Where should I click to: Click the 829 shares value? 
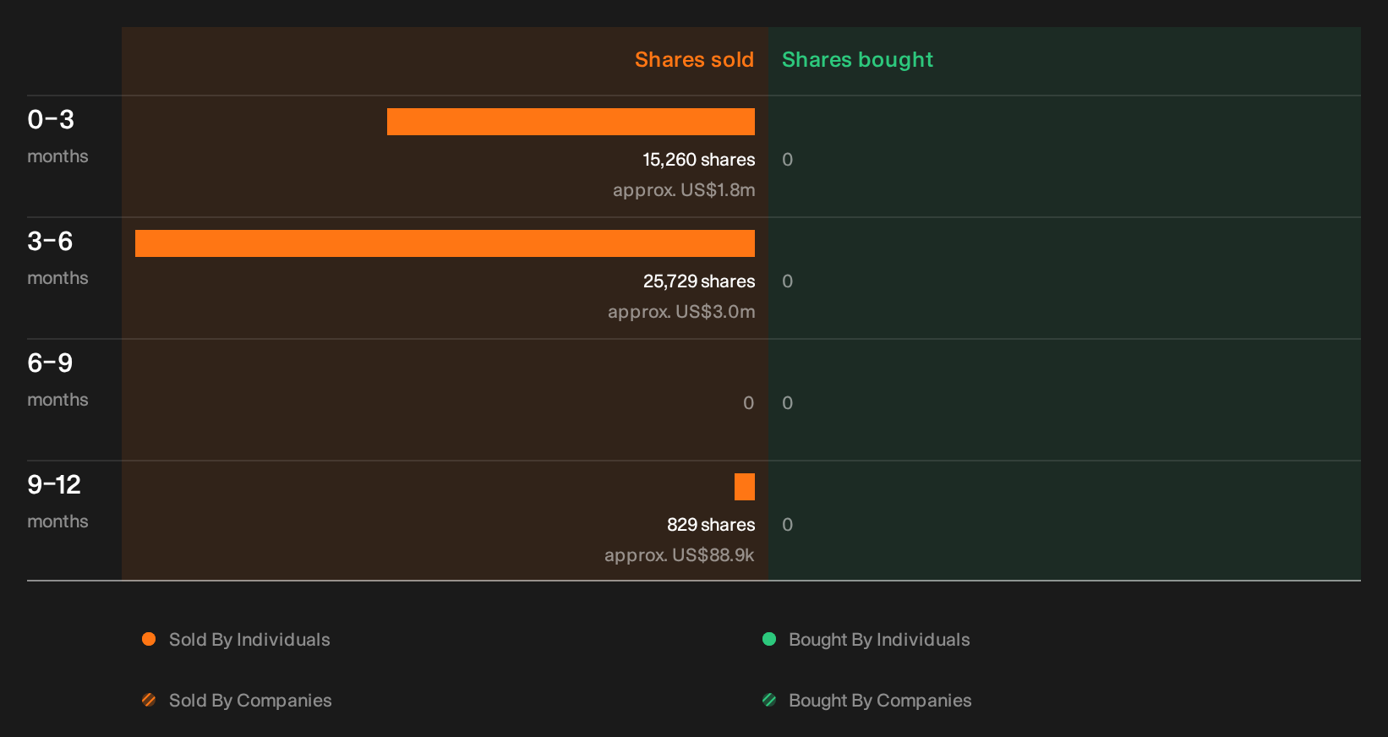point(711,525)
